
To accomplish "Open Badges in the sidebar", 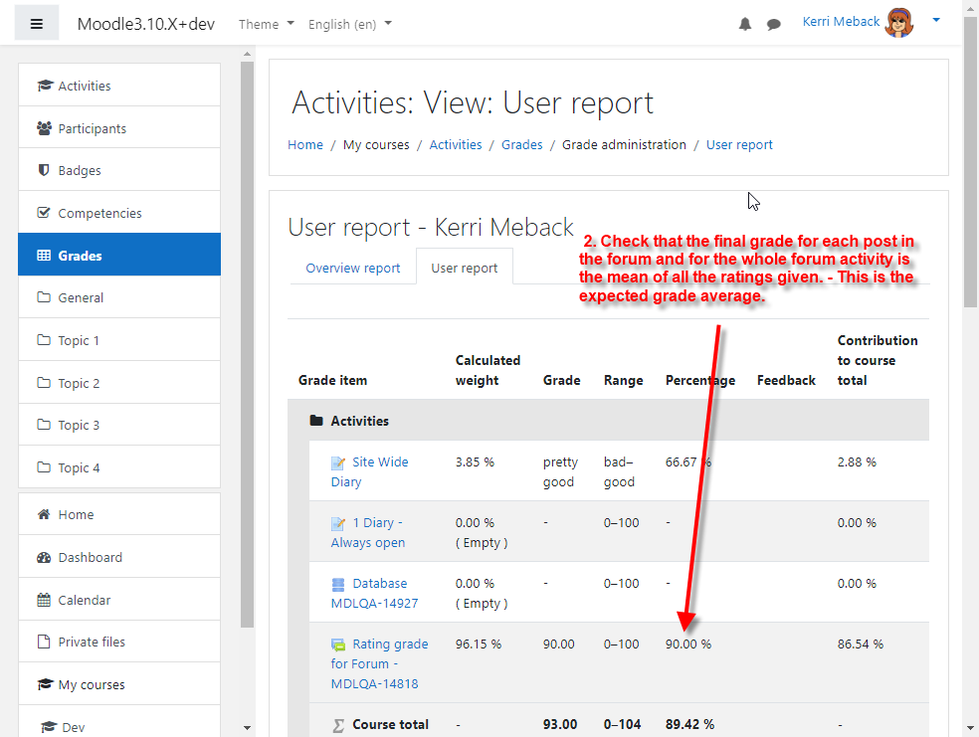I will 119,170.
